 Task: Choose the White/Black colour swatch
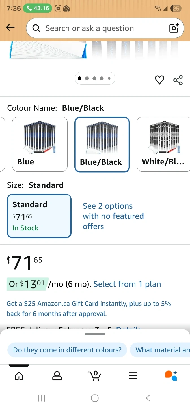[163, 144]
